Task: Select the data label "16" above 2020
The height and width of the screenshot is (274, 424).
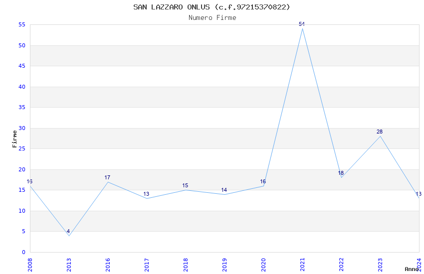Action: point(263,182)
